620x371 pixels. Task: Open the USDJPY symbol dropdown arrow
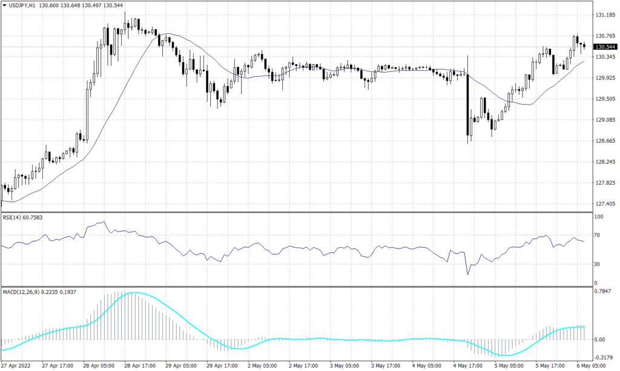5,5
